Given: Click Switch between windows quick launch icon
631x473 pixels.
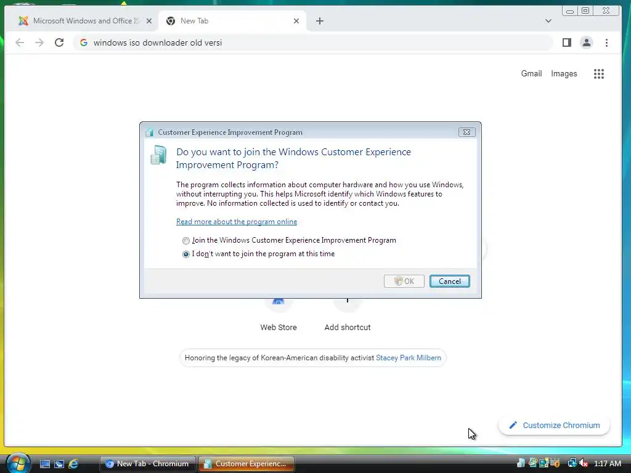Looking at the screenshot, I should pos(59,464).
